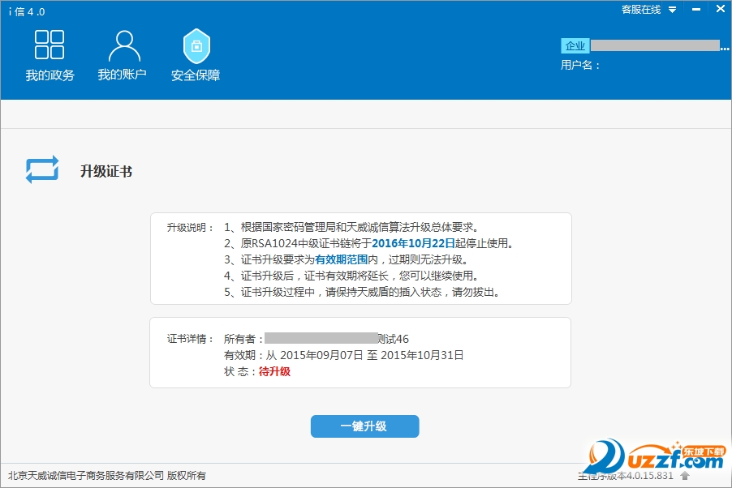Click the 北京天威诚信 copyright text
This screenshot has height=488, width=732.
(x=107, y=475)
